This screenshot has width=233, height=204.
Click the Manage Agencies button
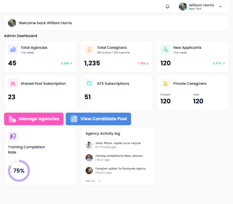(x=34, y=119)
